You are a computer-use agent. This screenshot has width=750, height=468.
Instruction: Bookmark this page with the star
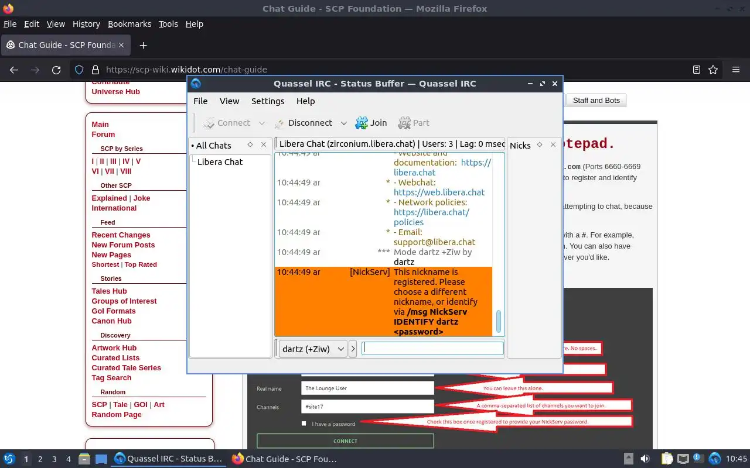coord(713,70)
